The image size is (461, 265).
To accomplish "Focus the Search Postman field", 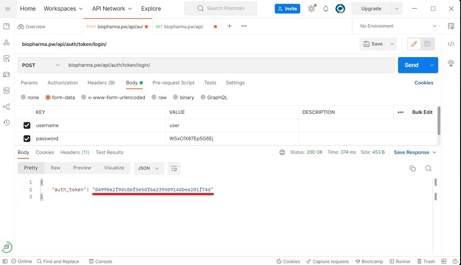I will pos(221,9).
